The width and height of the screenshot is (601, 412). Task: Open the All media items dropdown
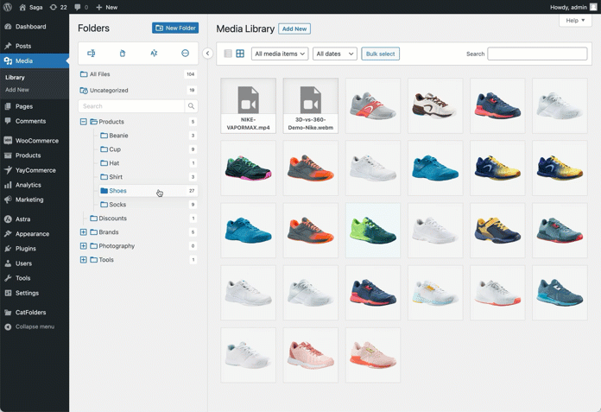coord(280,54)
